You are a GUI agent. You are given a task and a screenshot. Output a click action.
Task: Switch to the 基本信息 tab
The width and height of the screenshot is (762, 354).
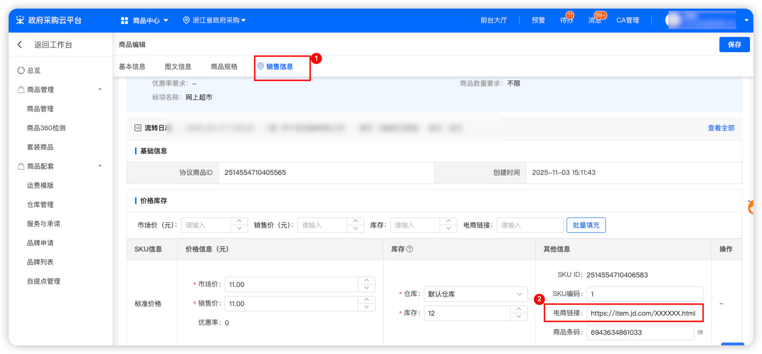[x=132, y=67]
